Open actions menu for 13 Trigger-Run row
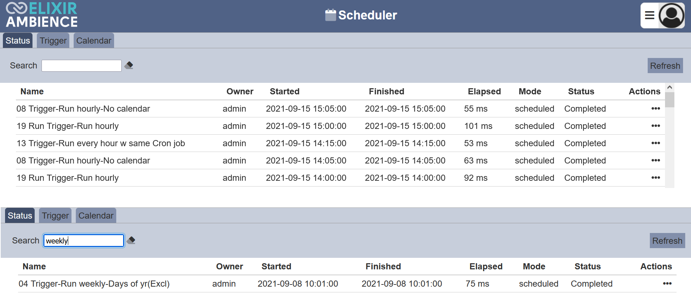 [656, 143]
